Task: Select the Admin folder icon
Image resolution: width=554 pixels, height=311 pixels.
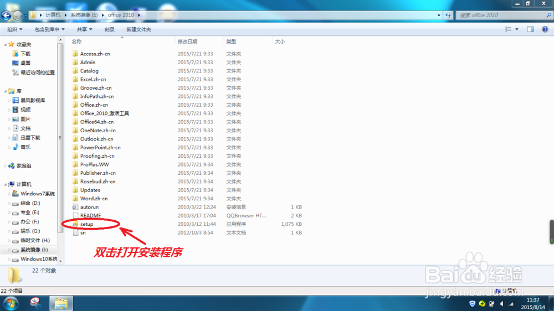Action: [75, 62]
